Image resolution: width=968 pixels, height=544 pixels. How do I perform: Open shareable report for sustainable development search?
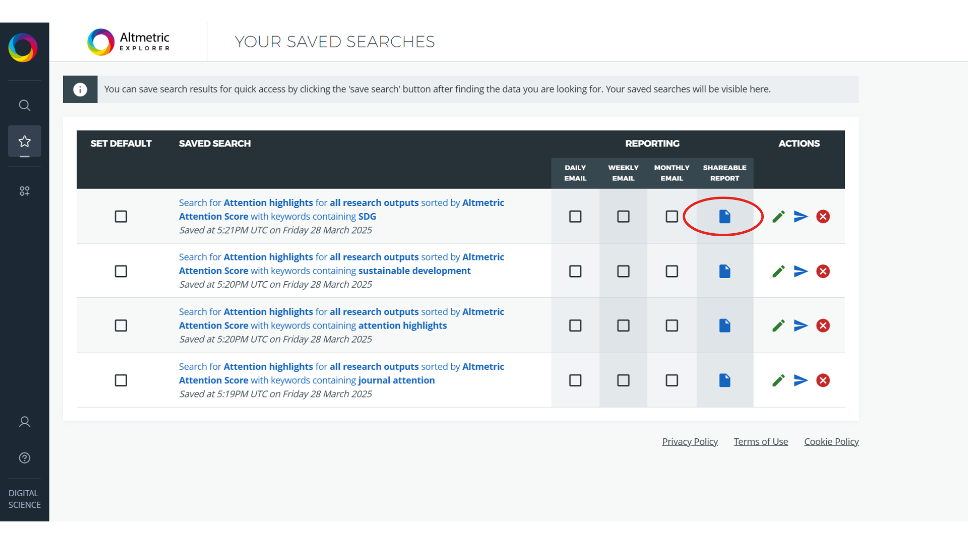[x=724, y=271]
